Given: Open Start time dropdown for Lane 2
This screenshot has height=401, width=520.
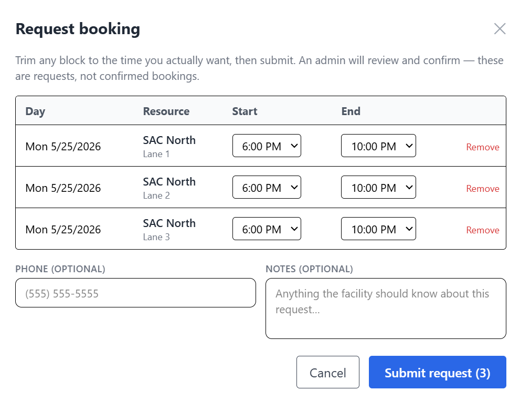Looking at the screenshot, I should click(x=267, y=188).
